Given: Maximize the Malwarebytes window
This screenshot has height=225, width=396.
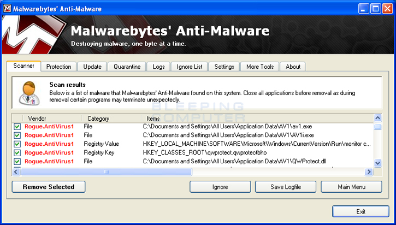Looking at the screenshot, I should click(375, 9).
